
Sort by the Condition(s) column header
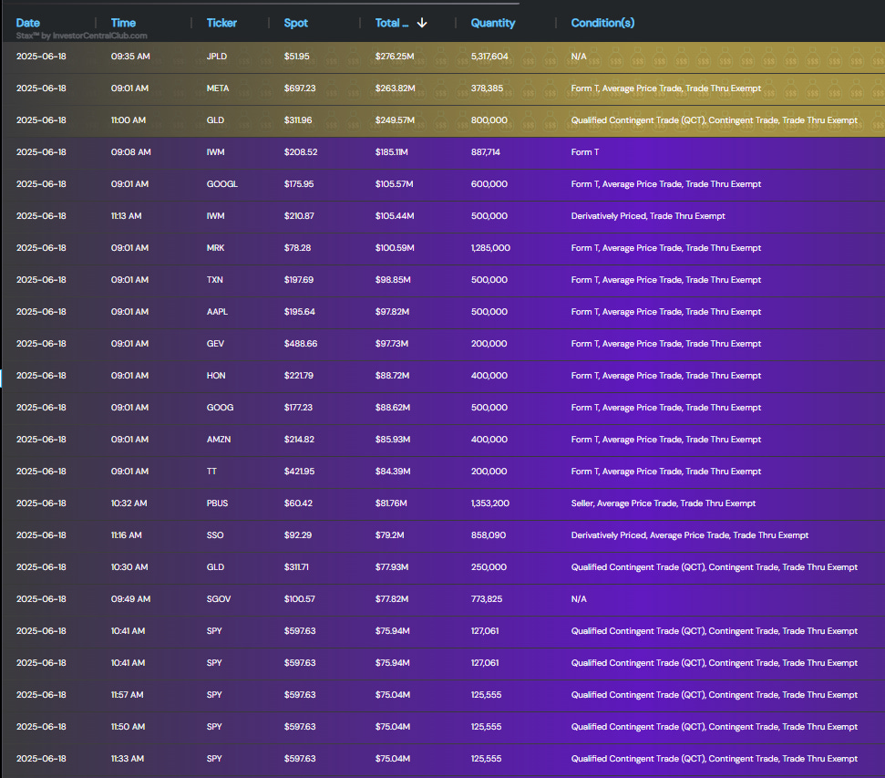(x=602, y=23)
